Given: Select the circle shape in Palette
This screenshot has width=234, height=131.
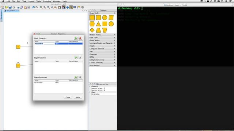Looking at the screenshot, I should click(x=105, y=17).
